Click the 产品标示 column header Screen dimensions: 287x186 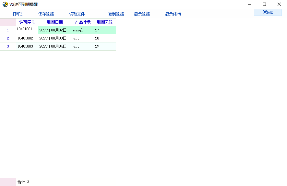point(83,22)
